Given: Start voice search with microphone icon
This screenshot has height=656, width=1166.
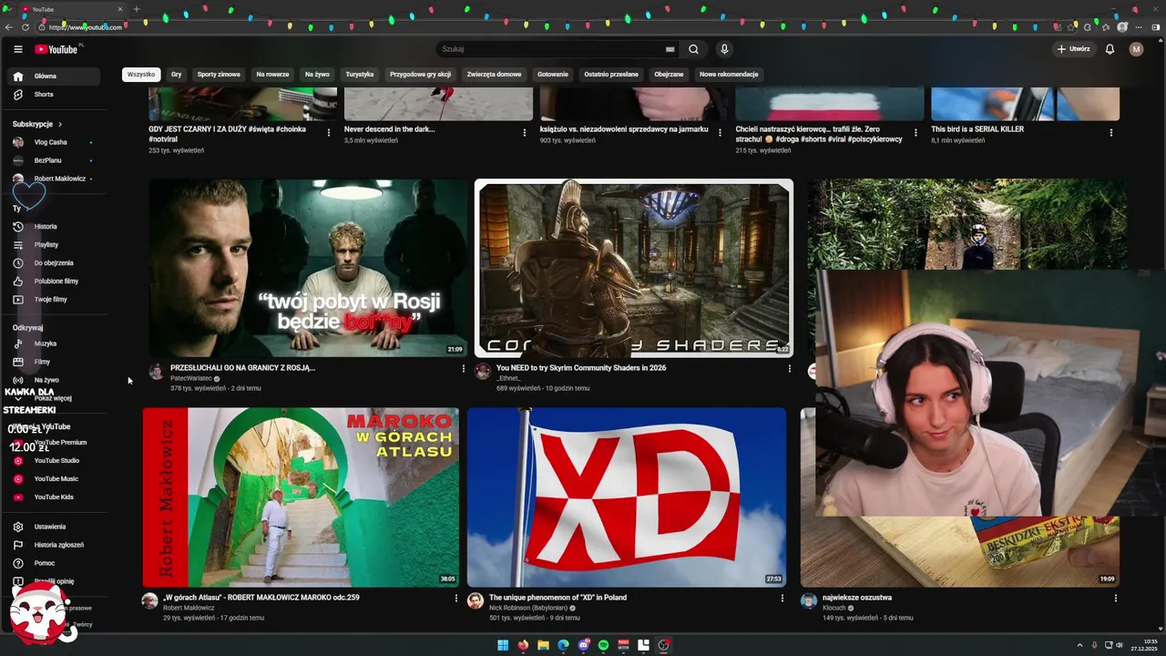Looking at the screenshot, I should [x=724, y=49].
